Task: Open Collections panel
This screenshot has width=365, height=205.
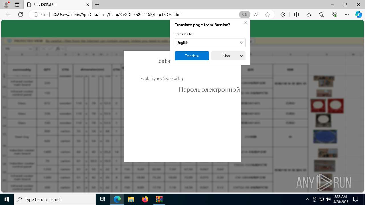Action: click(322, 15)
